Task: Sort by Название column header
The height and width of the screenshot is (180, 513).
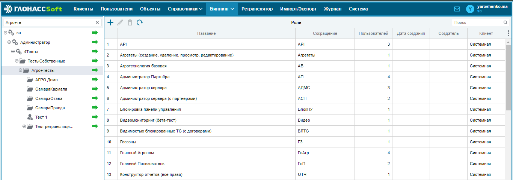Action: (x=207, y=33)
